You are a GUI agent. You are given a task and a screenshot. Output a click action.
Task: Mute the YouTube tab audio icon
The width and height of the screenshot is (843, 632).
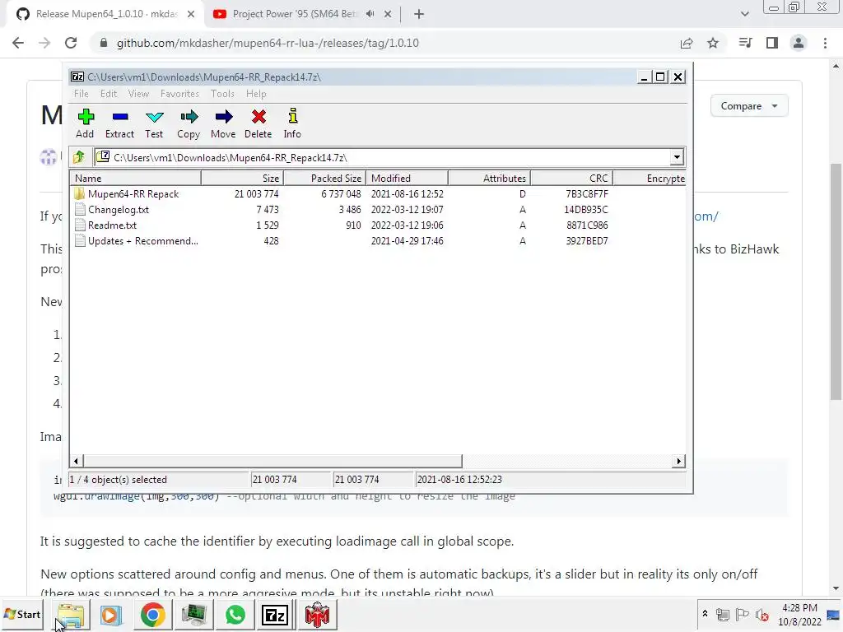[370, 14]
